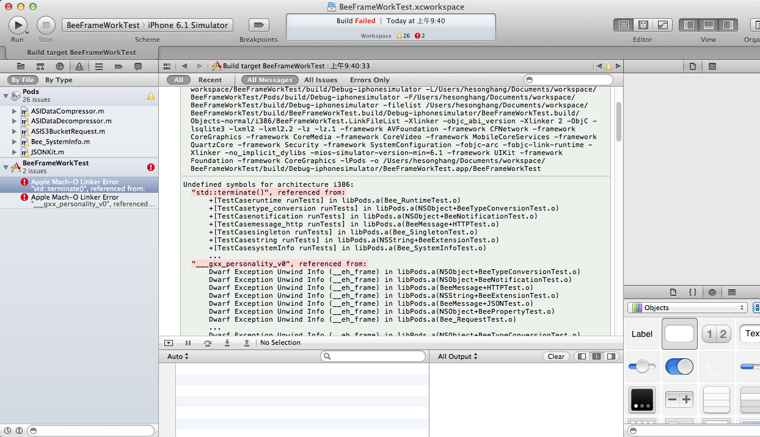Collapse the BeeFrameWorkTest issues group
Viewport: 760px width, 437px height.
6,167
